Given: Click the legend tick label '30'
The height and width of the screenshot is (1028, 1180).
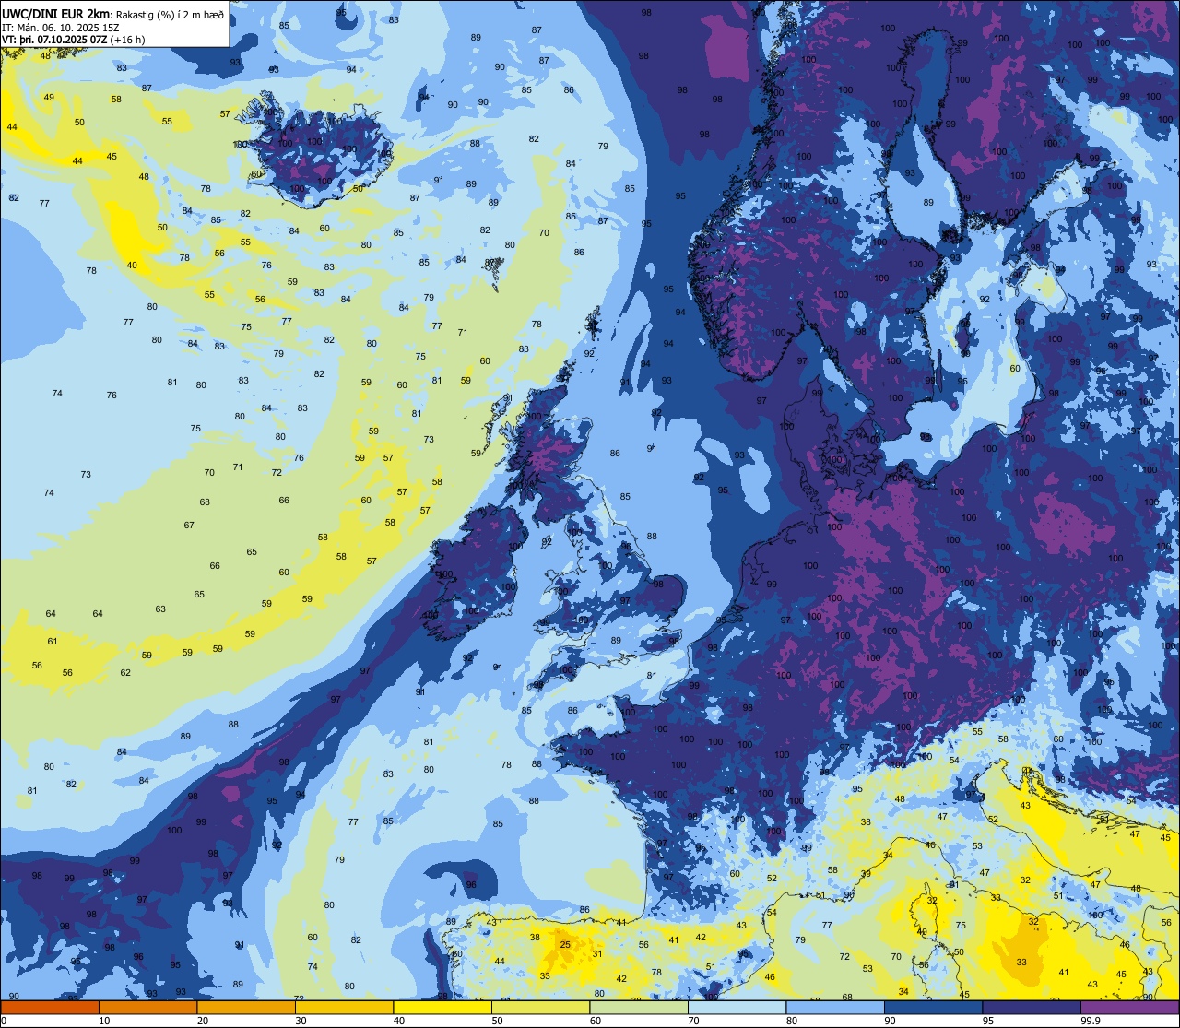Looking at the screenshot, I should [301, 1021].
